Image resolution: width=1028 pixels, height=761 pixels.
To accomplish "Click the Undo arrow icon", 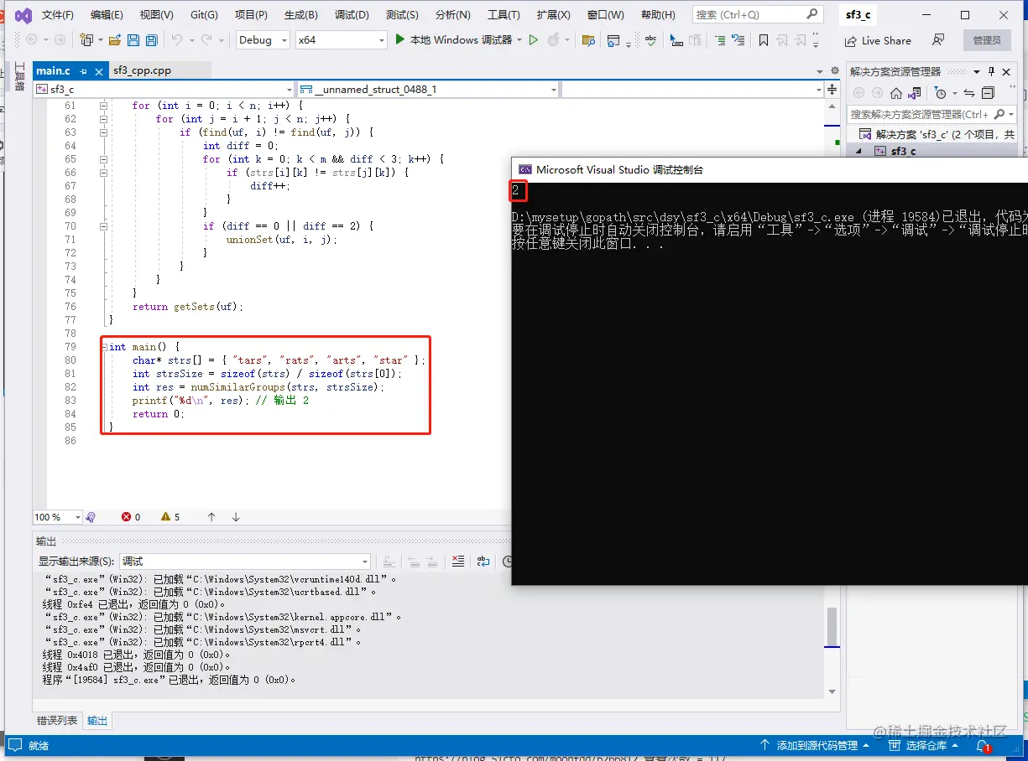I will [176, 40].
